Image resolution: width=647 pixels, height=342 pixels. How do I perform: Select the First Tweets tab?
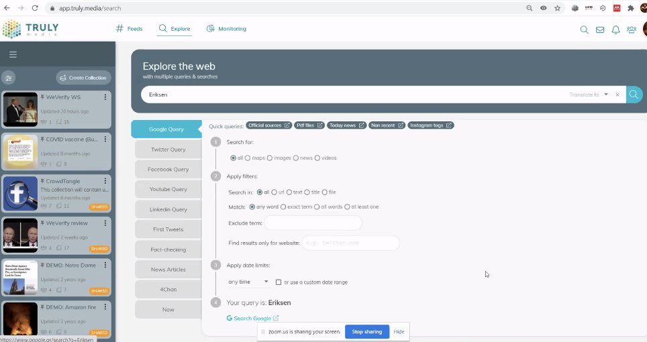[168, 229]
